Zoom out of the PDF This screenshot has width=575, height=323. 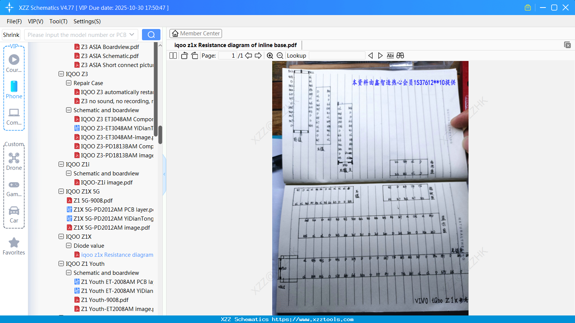coord(280,56)
